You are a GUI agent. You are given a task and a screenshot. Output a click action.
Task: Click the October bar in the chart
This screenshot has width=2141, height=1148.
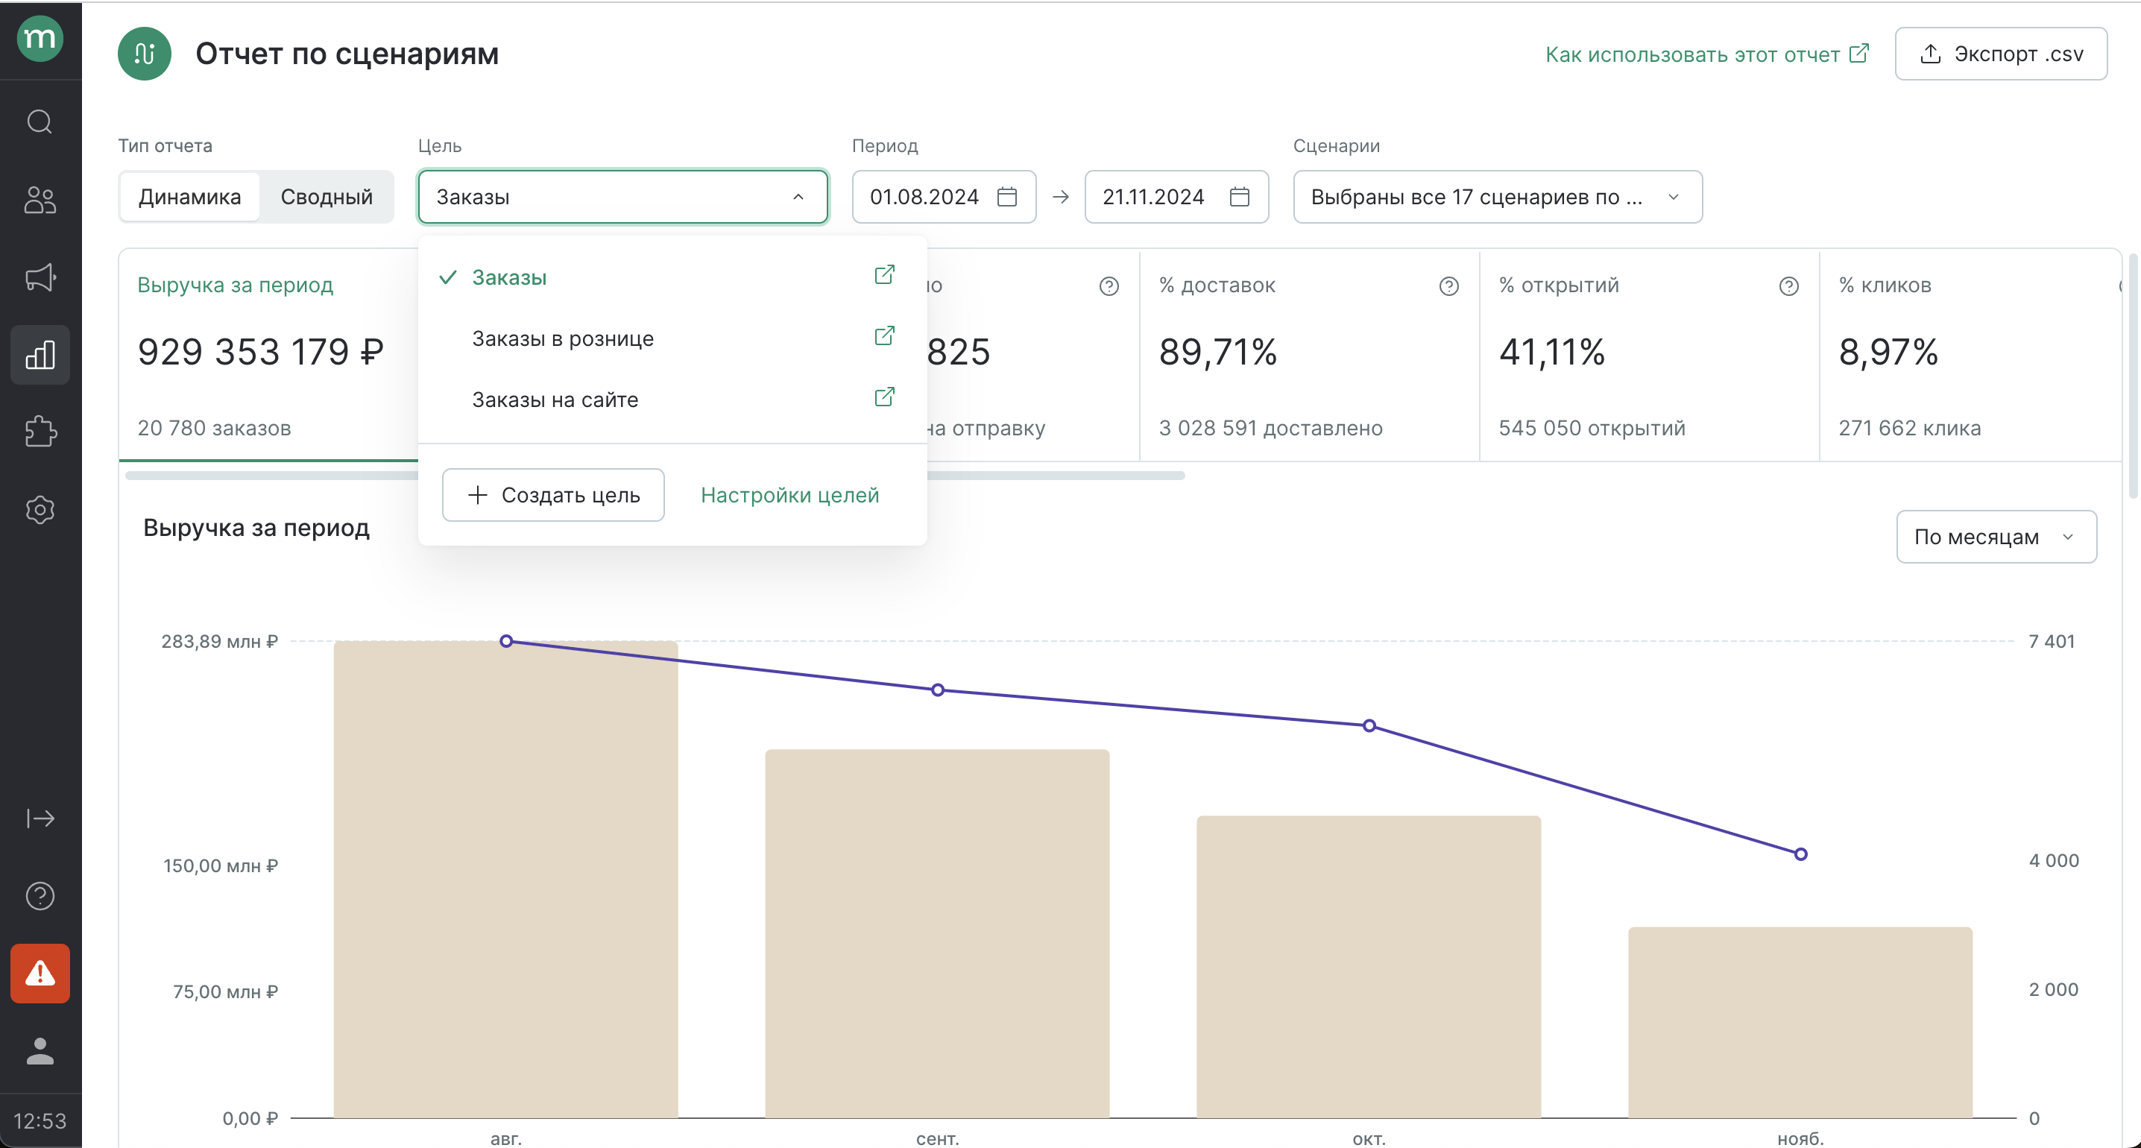pyautogui.click(x=1368, y=967)
